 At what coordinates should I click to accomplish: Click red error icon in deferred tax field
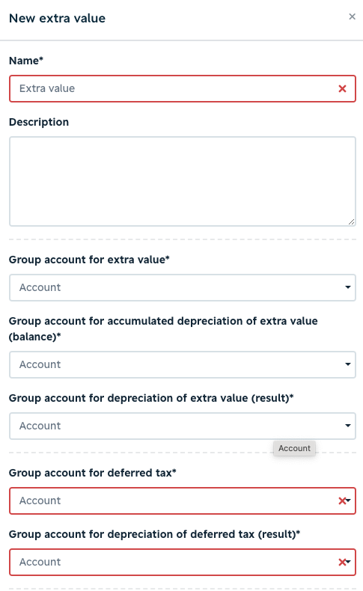click(342, 500)
